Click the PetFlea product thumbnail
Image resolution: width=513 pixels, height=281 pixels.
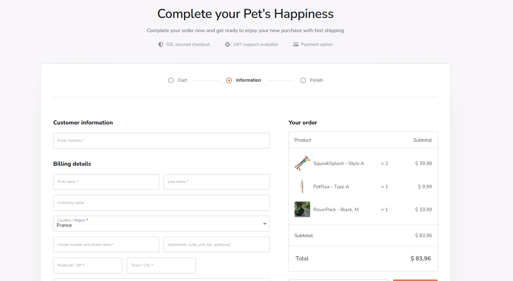302,186
